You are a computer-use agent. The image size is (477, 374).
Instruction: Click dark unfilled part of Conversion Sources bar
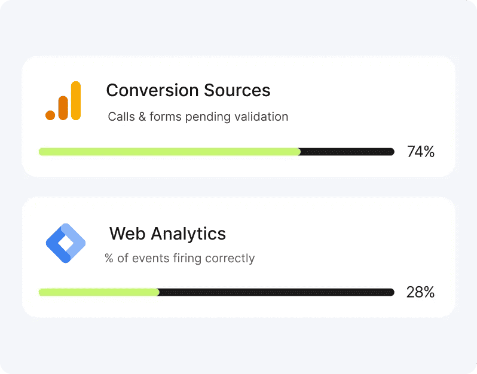[x=347, y=152]
